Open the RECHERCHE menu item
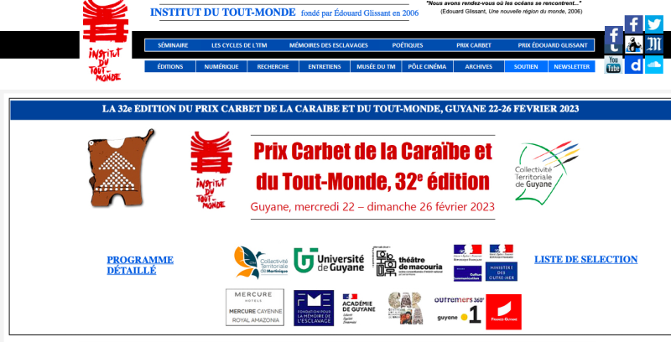The height and width of the screenshot is (342, 671). (273, 67)
